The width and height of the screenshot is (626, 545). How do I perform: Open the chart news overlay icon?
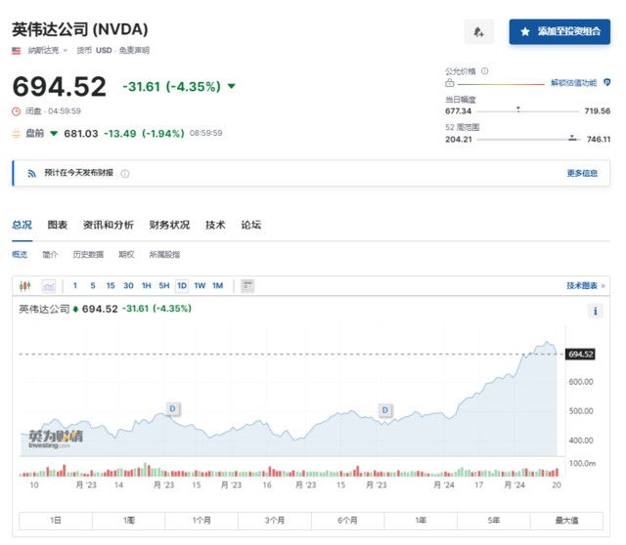pyautogui.click(x=247, y=286)
